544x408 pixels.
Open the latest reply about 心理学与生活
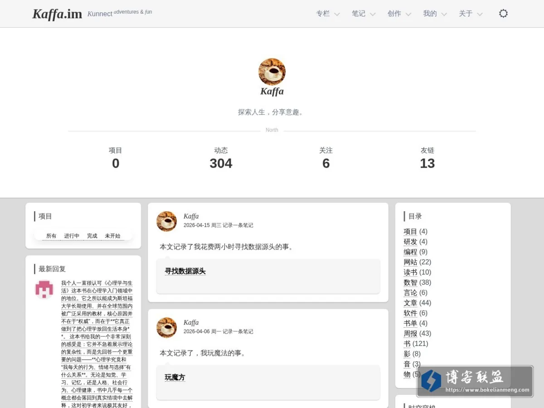click(x=97, y=345)
